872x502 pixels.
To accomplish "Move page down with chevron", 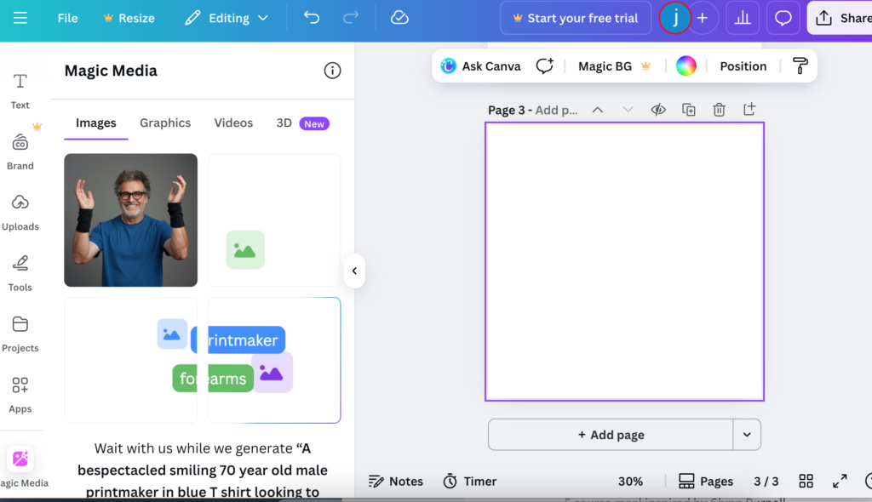I will point(628,110).
